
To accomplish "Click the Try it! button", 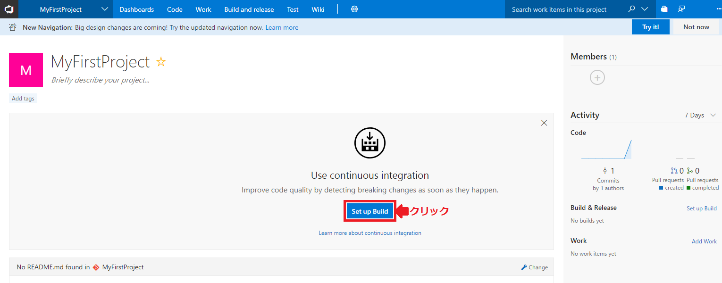I will pyautogui.click(x=650, y=27).
